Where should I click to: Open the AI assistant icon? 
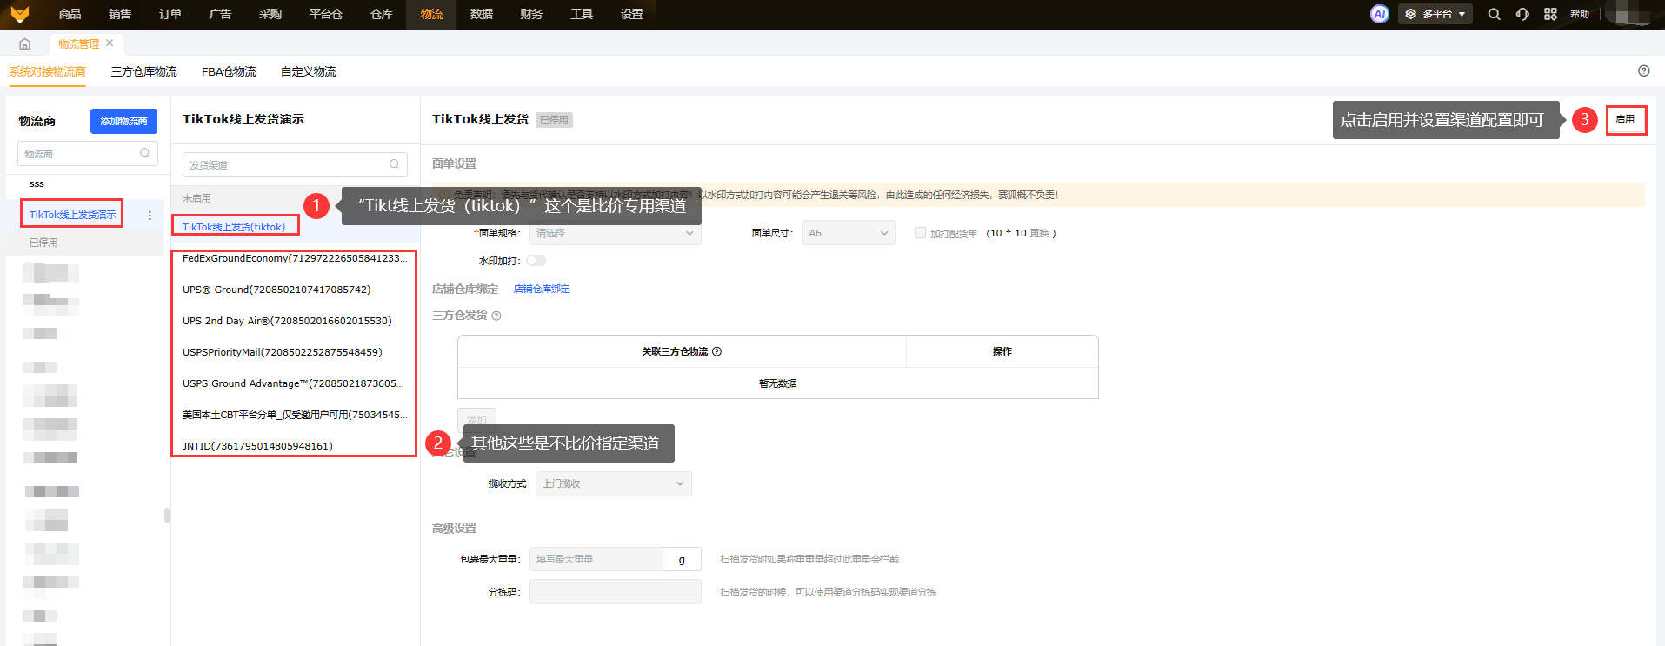click(x=1379, y=14)
